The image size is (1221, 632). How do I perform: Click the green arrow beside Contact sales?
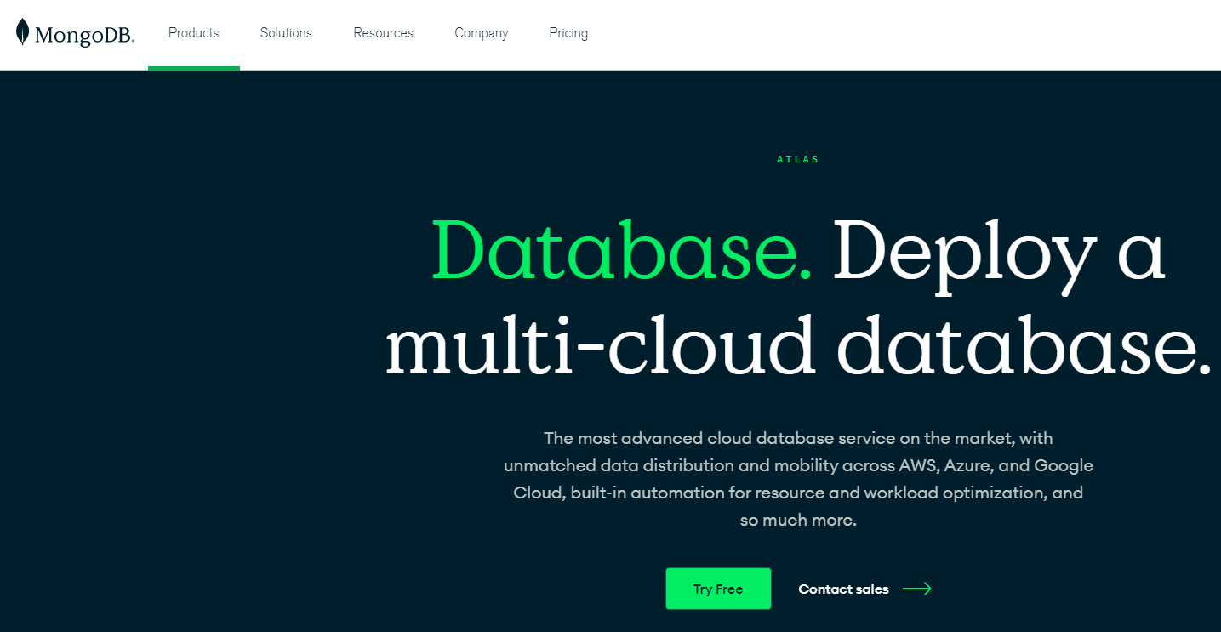[x=917, y=589]
